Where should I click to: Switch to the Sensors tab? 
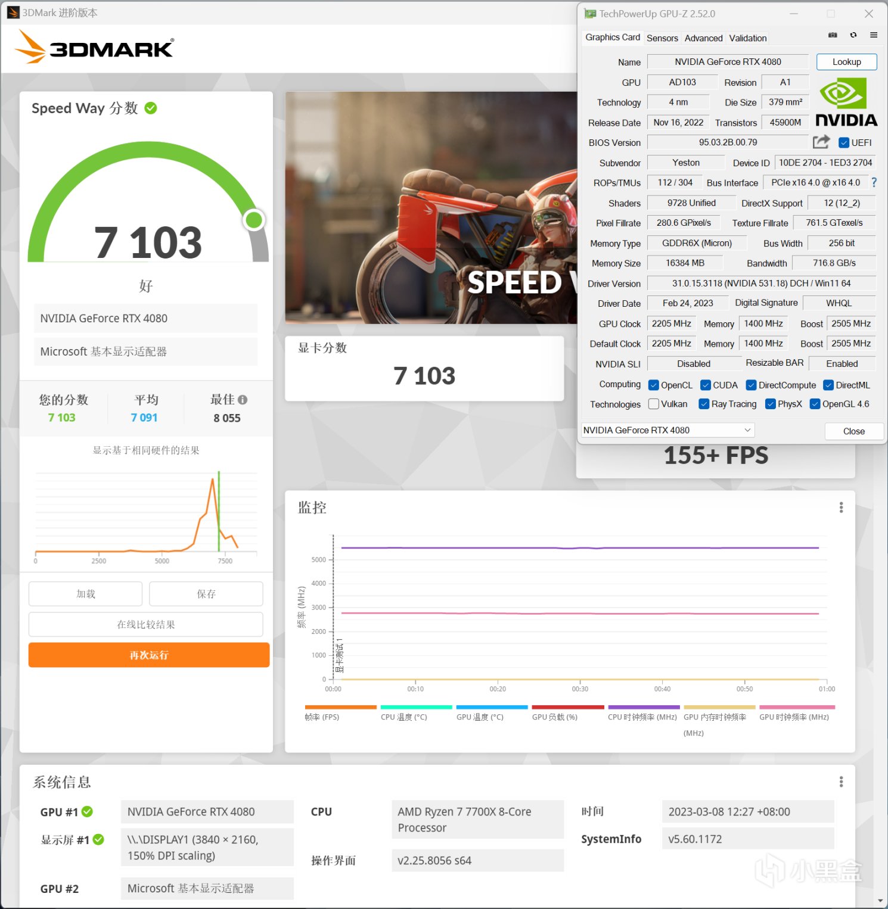point(662,38)
